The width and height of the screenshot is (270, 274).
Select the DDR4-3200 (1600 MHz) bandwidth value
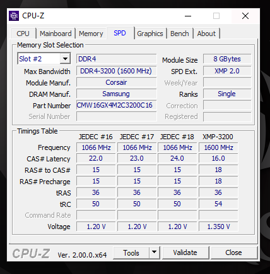click(x=117, y=71)
